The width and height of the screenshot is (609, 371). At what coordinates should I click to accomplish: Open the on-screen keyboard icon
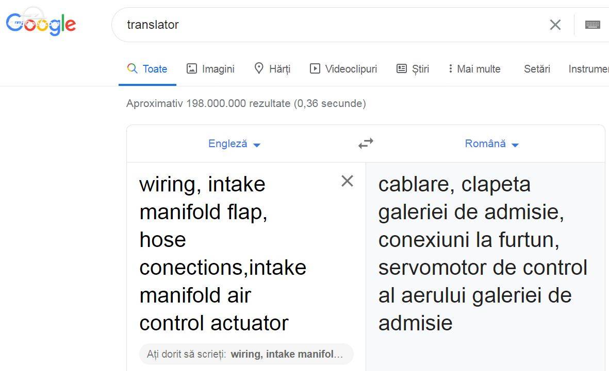tap(592, 25)
